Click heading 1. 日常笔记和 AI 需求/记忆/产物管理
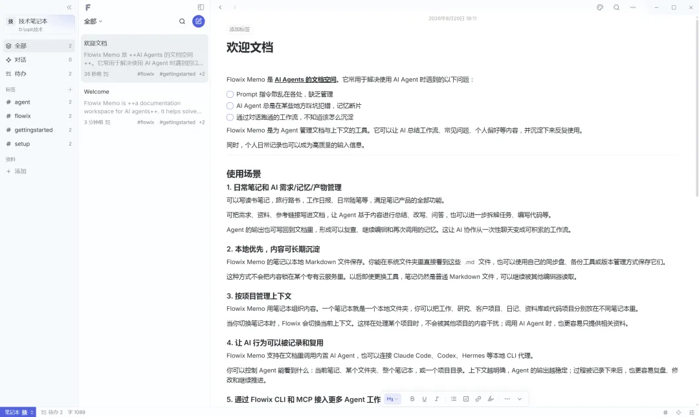 click(x=284, y=187)
